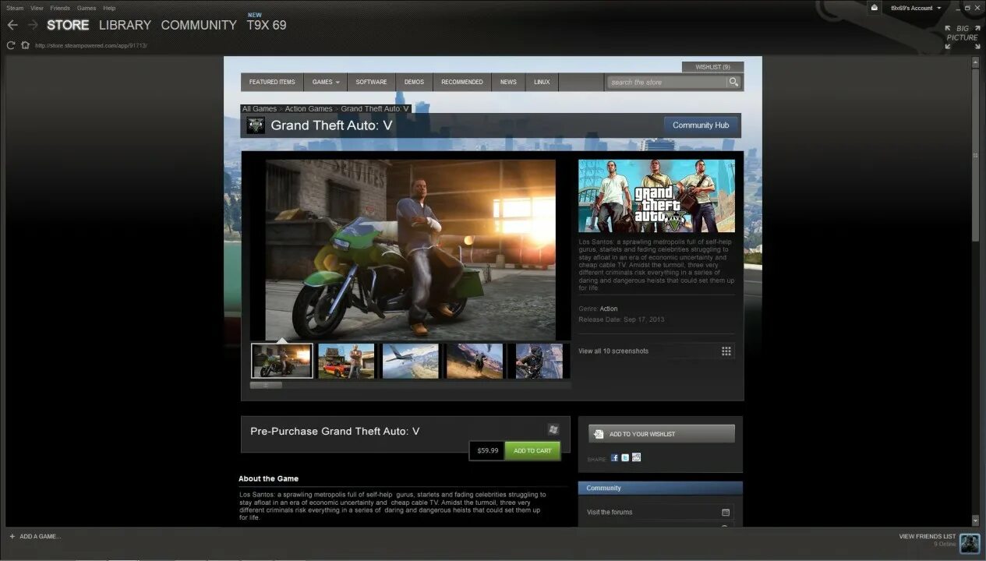This screenshot has width=986, height=561.
Task: Visit the forums link
Action: click(610, 512)
